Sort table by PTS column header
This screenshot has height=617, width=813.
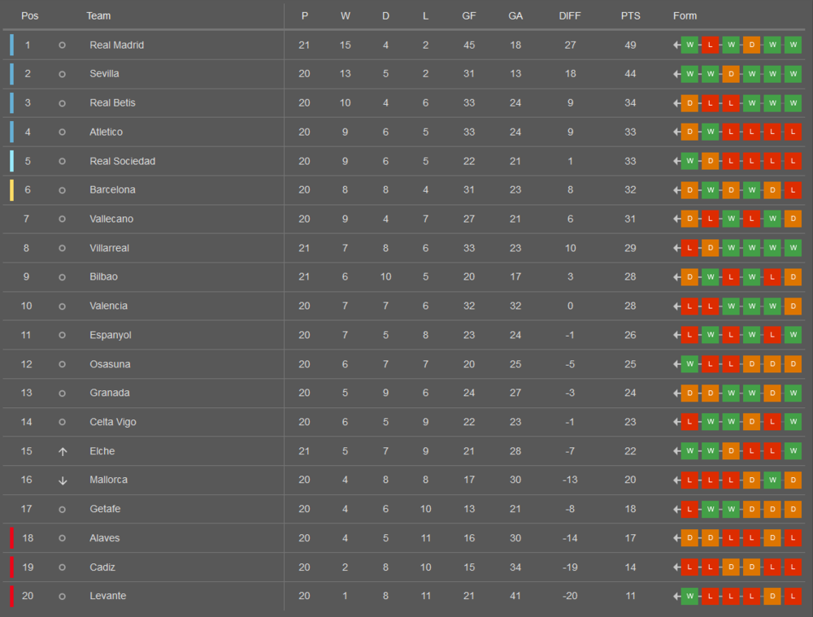(x=631, y=16)
